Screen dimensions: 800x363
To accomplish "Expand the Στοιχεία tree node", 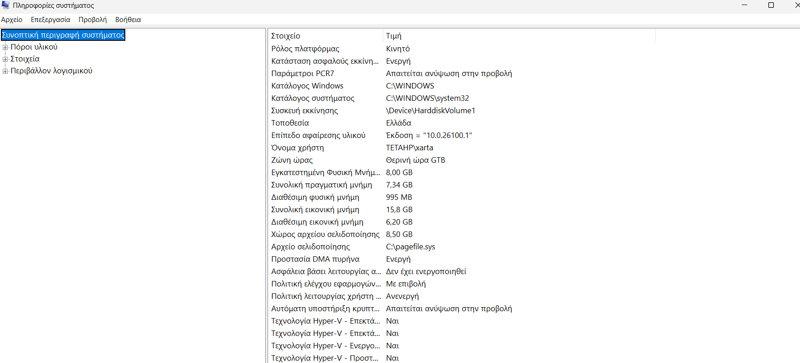I will [x=6, y=59].
